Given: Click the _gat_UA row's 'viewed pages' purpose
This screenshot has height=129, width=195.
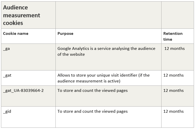Looking at the screenshot, I should click(x=93, y=91).
